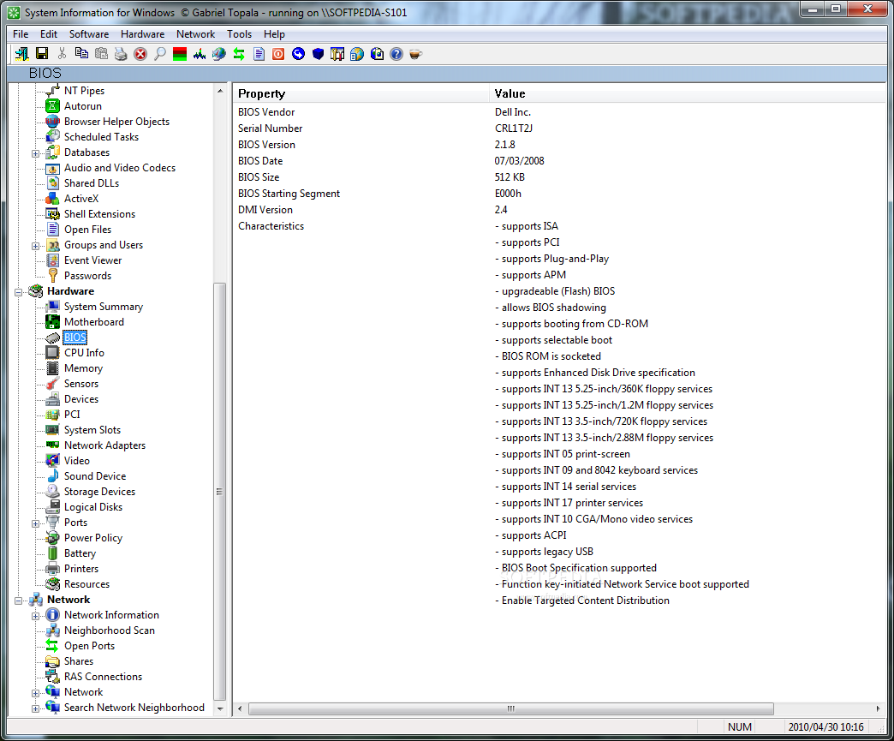Click the magnifying glass Find icon

click(x=160, y=54)
